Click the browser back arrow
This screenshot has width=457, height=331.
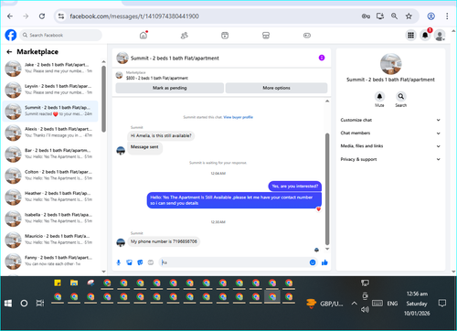point(10,16)
